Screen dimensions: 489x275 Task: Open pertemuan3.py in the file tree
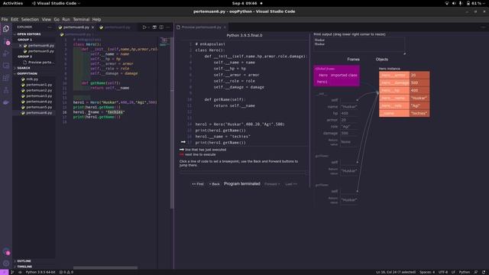pos(39,96)
